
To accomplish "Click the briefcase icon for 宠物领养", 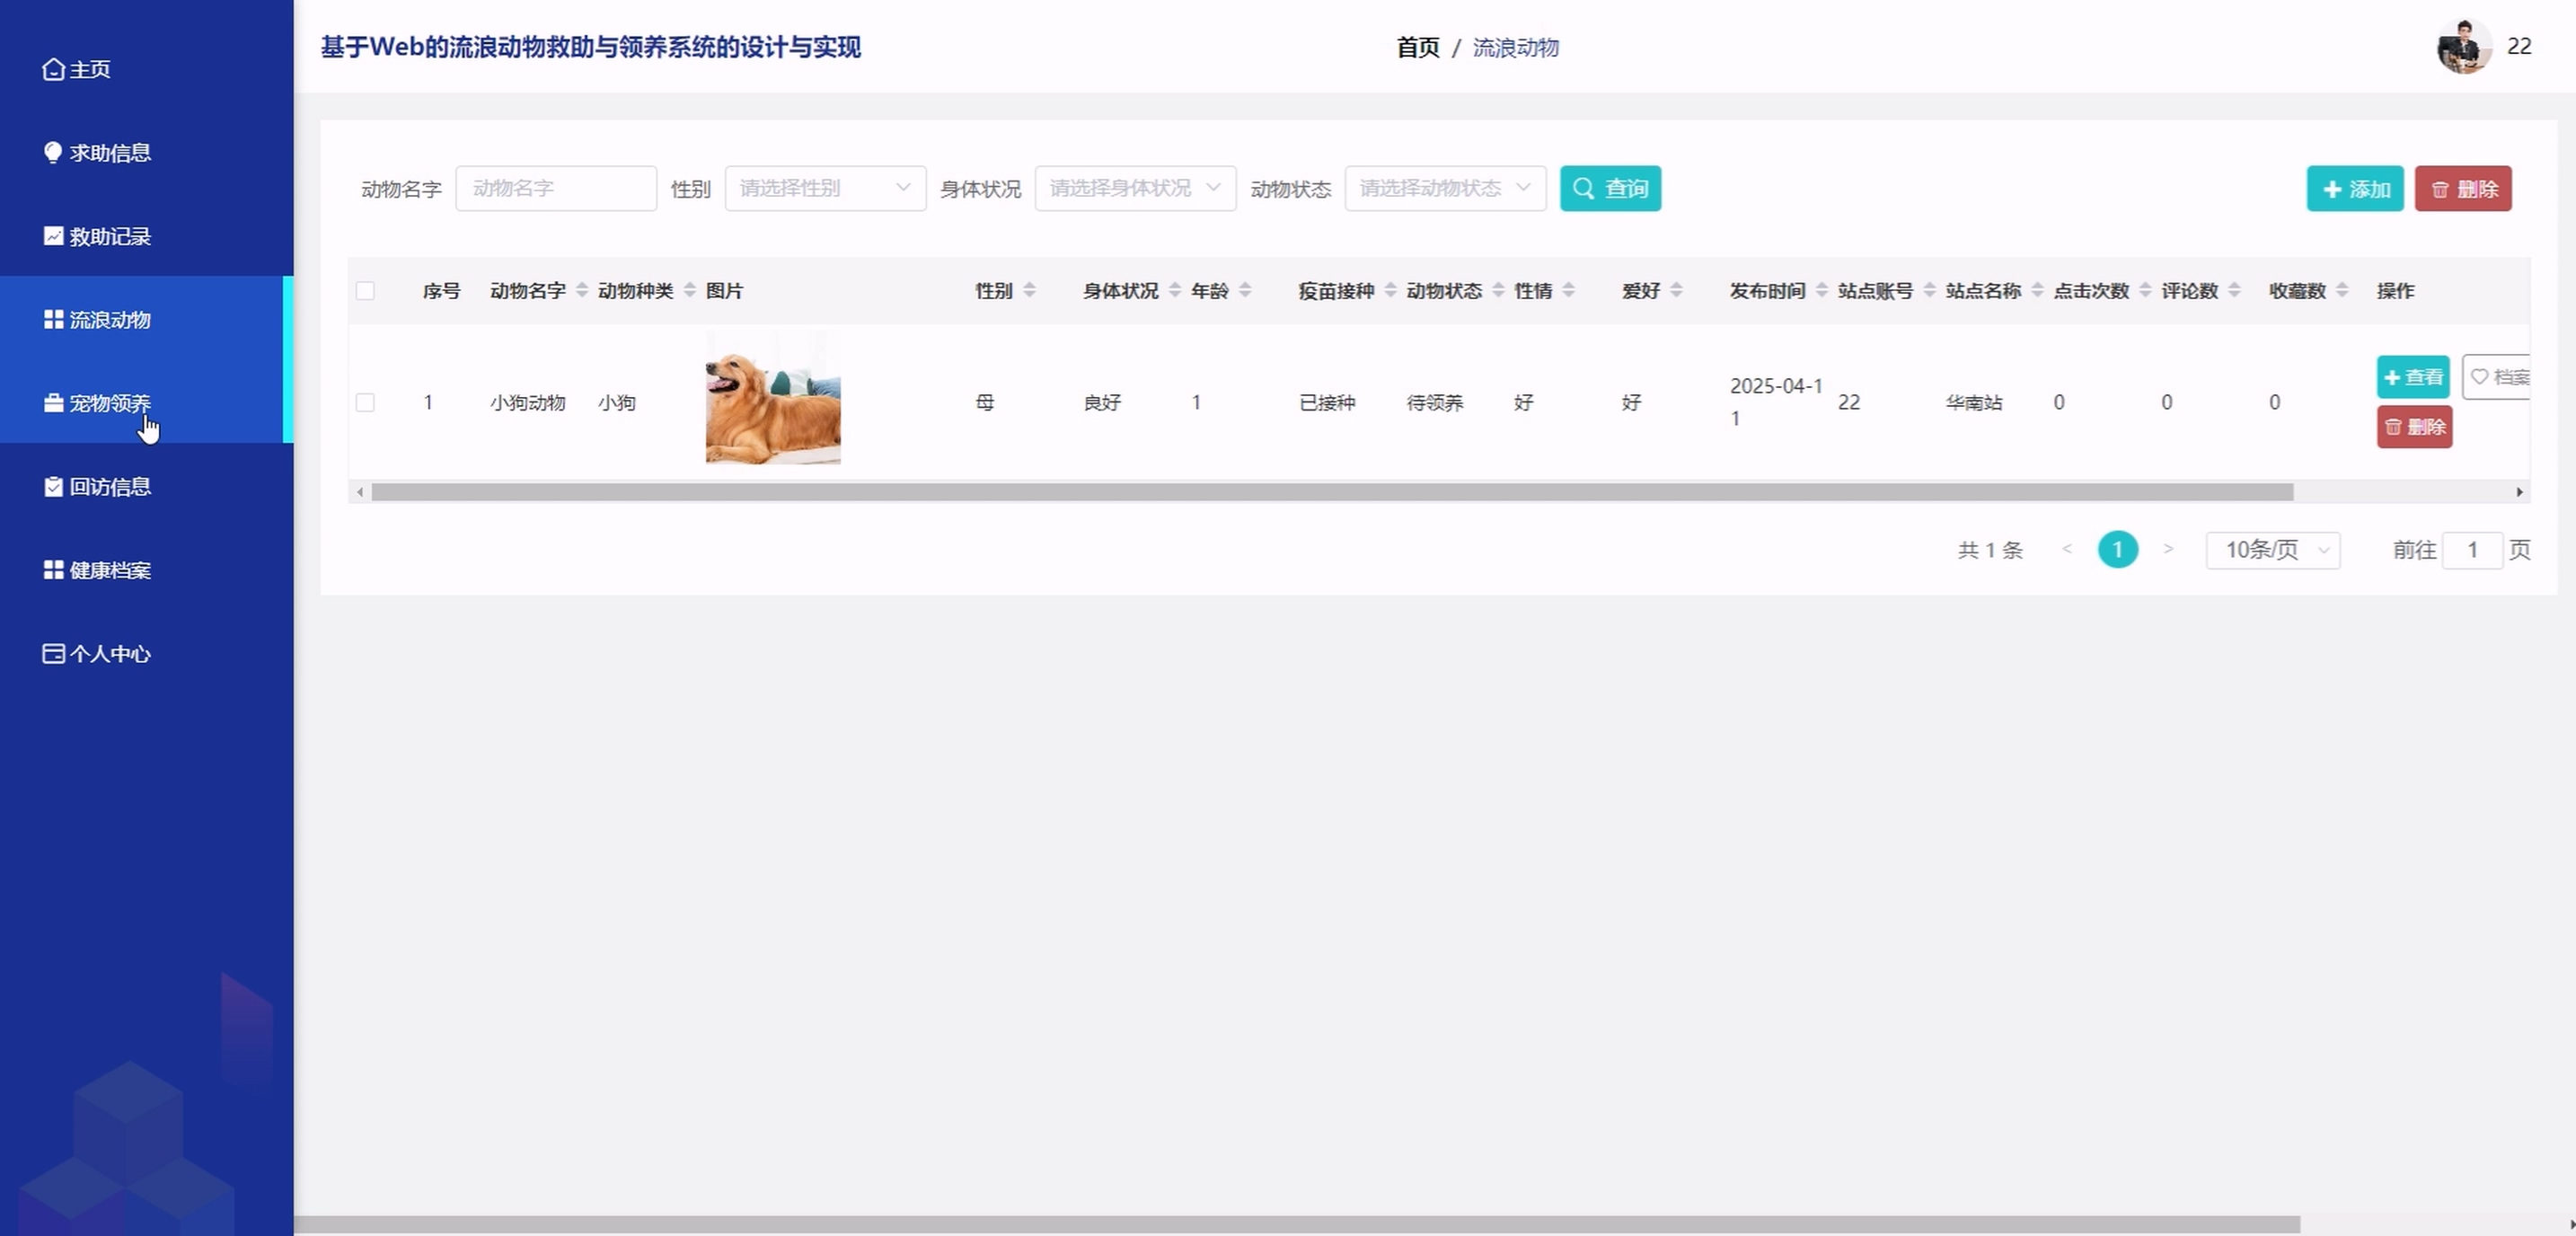I will (53, 403).
